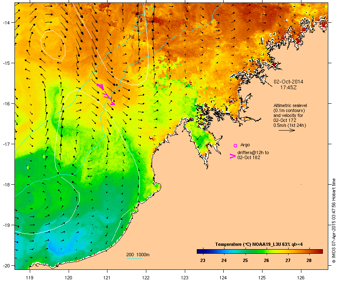Click latitude axis label -16
Screen dimensions: 339x281
[x=6, y=104]
